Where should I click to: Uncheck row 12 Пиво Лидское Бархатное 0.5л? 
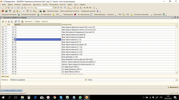[x=3, y=27]
